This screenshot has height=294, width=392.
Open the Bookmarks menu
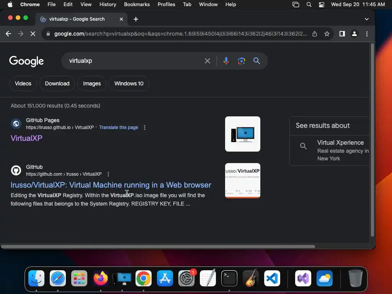click(x=137, y=4)
